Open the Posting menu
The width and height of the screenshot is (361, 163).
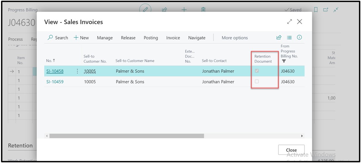click(151, 38)
